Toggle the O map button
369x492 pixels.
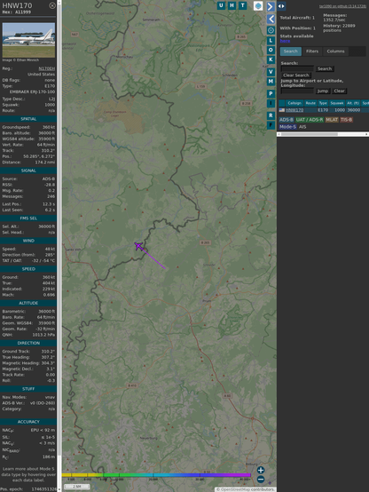[x=271, y=50]
